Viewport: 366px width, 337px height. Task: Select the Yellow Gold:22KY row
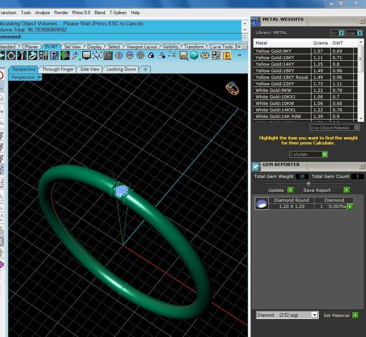[306, 83]
